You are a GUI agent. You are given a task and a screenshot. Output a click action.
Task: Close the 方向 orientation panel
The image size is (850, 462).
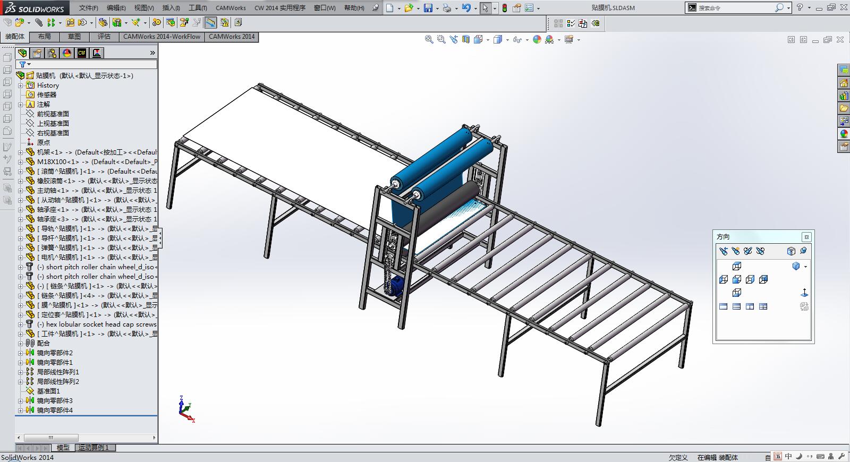click(806, 237)
